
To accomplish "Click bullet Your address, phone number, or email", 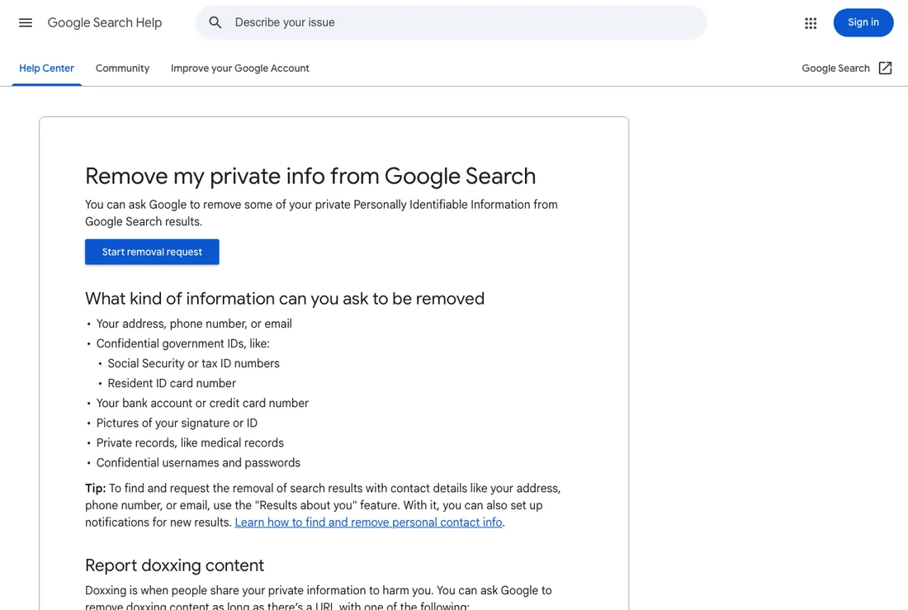I will coord(194,324).
